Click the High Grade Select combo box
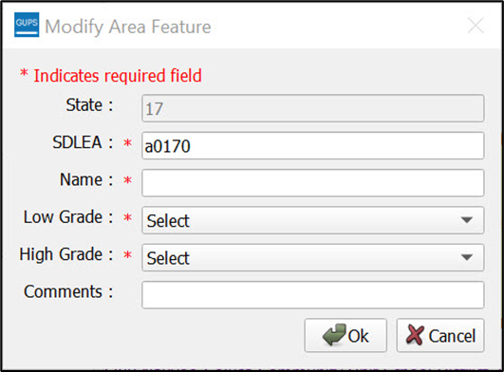Screen dimensions: 504x372 (x=313, y=257)
